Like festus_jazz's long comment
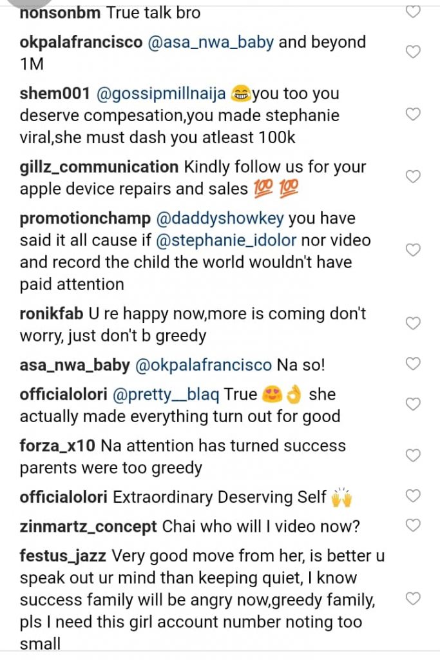The height and width of the screenshot is (660, 440). coord(413,599)
